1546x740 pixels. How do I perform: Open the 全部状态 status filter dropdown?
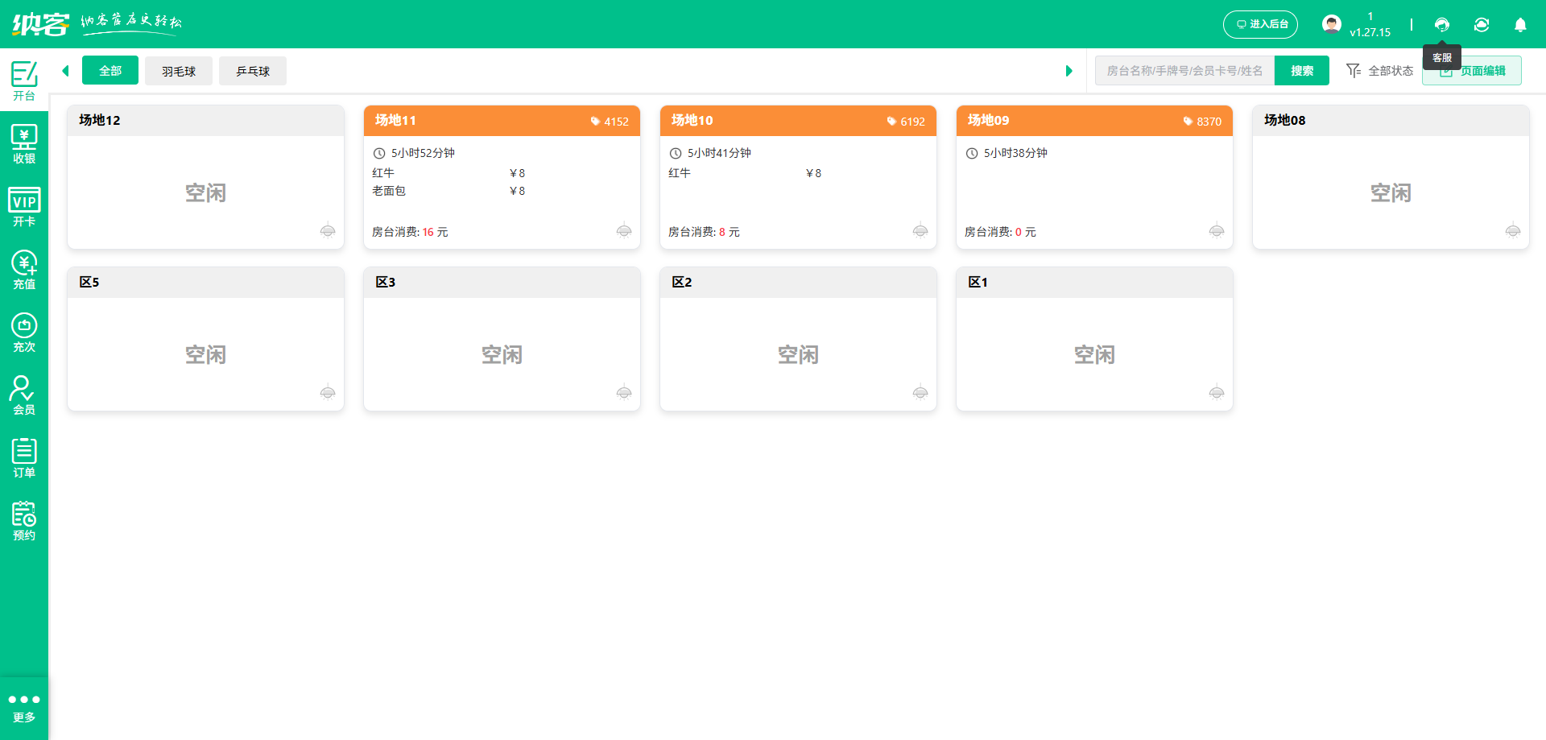point(1380,71)
